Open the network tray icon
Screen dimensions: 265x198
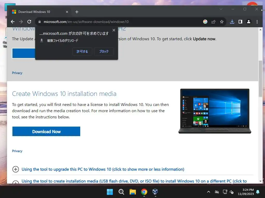(x=225, y=192)
